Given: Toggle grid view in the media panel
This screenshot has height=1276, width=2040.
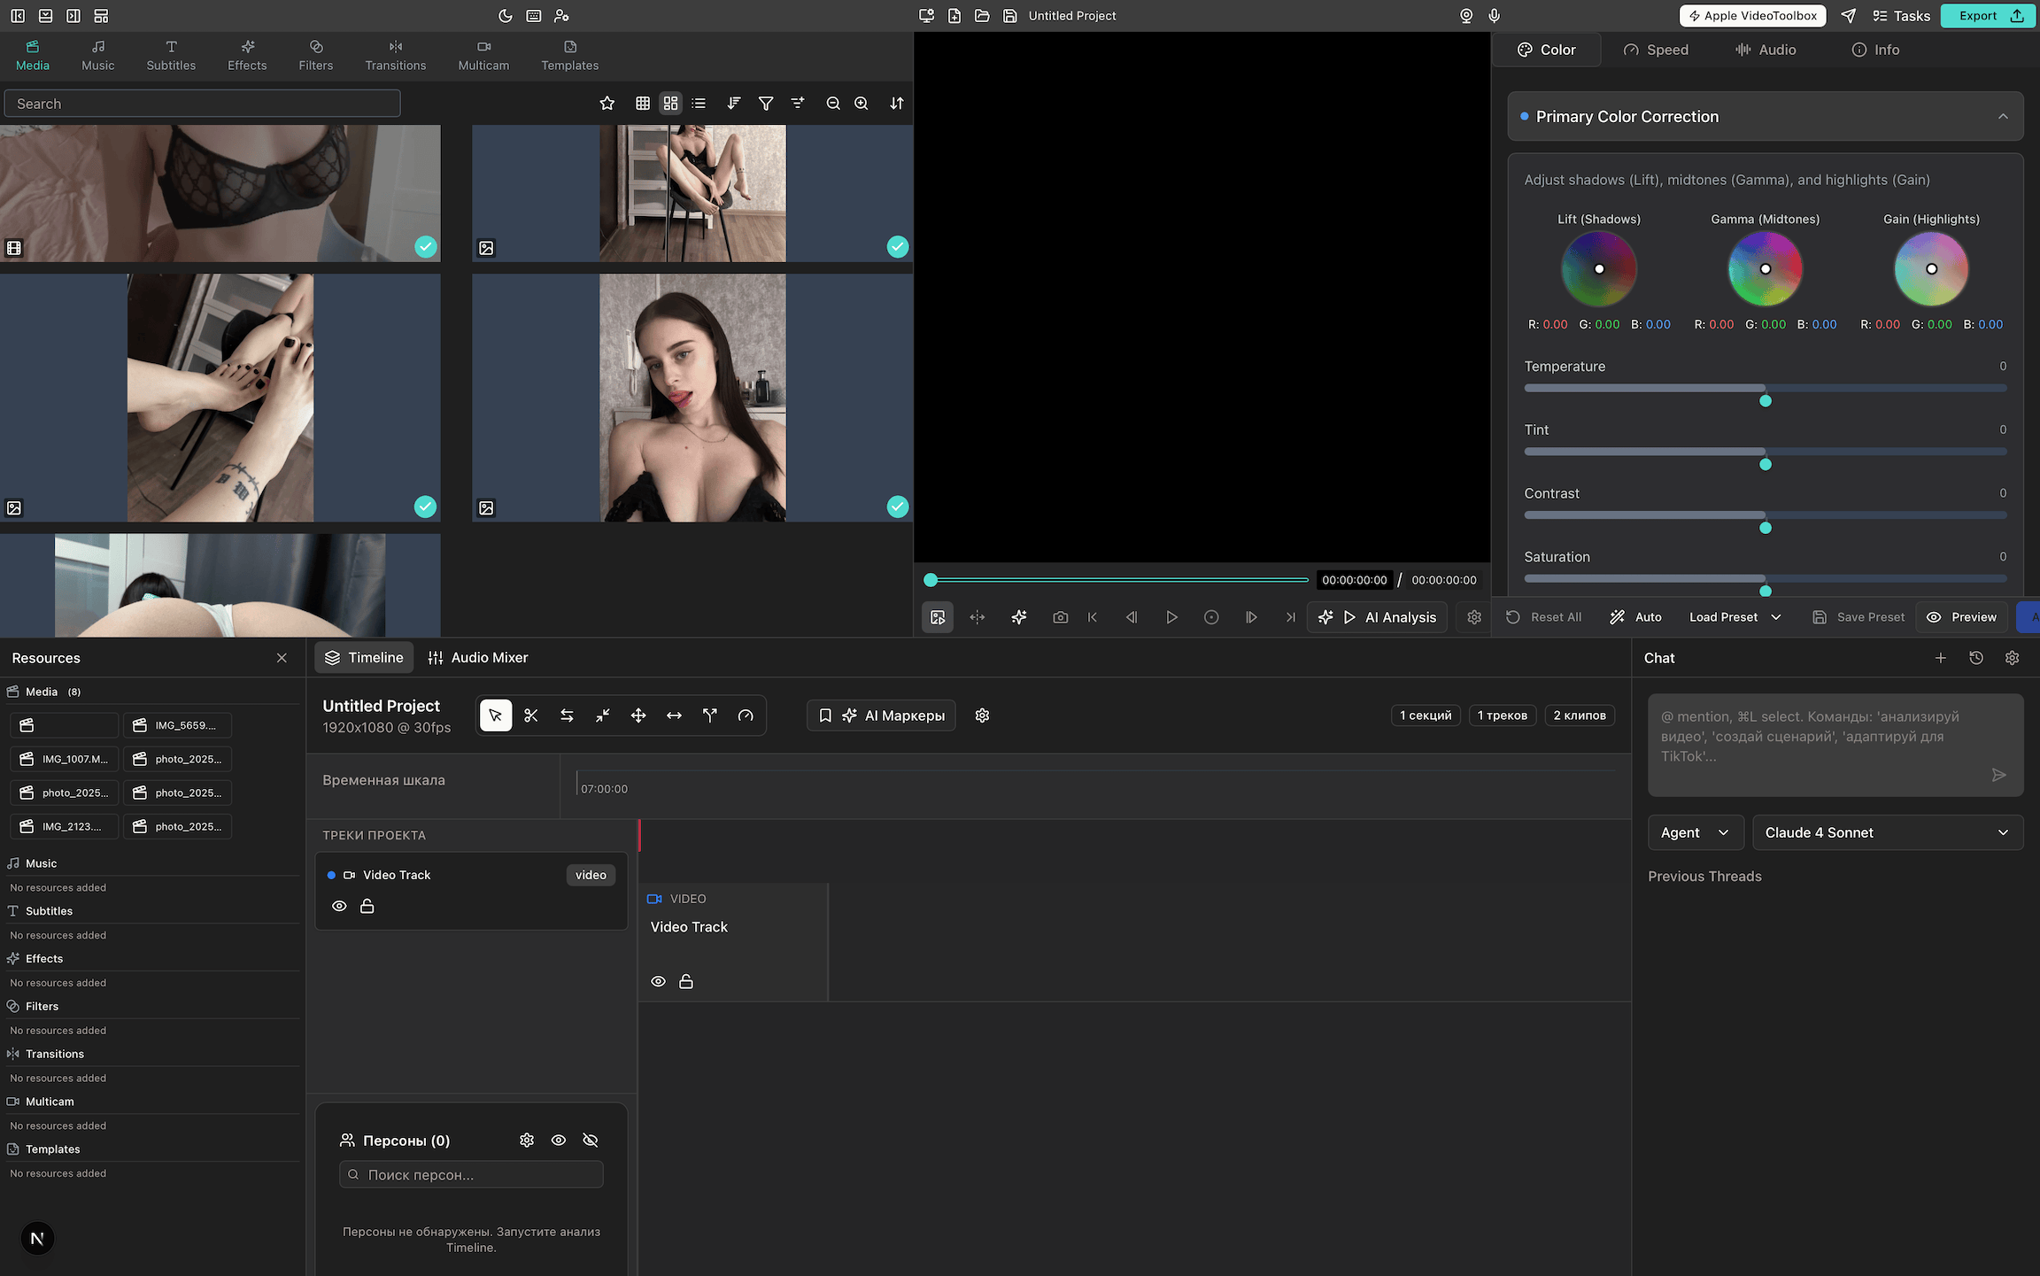Looking at the screenshot, I should point(643,104).
